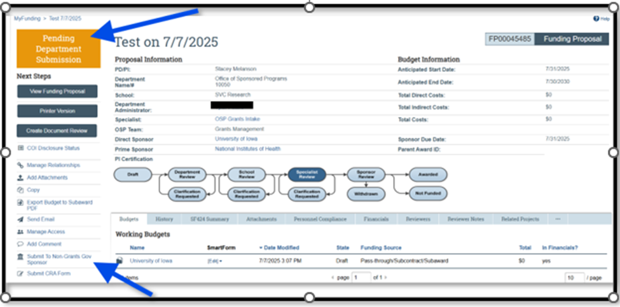Click the Help icon at top right
620x307 pixels.
click(595, 19)
